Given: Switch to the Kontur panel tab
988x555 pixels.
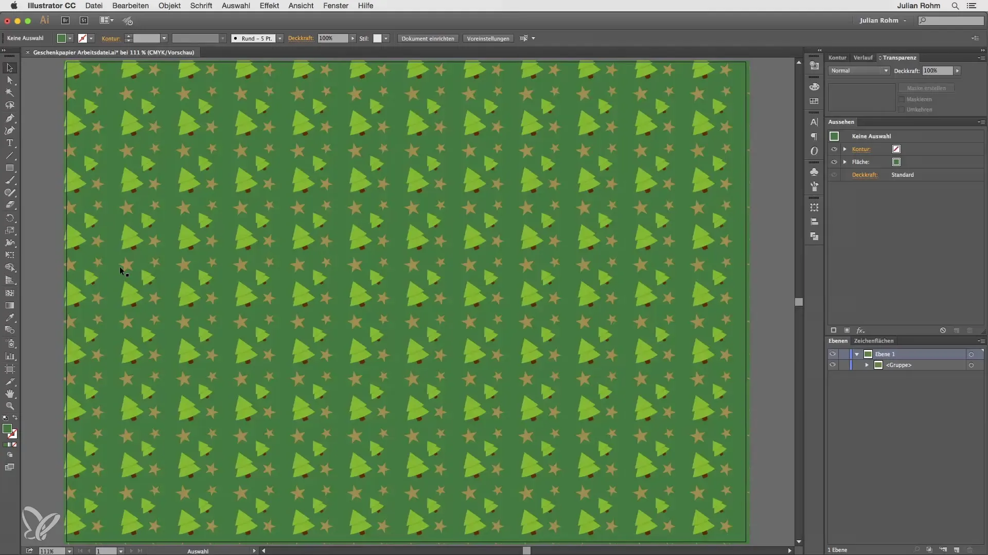Looking at the screenshot, I should 837,58.
